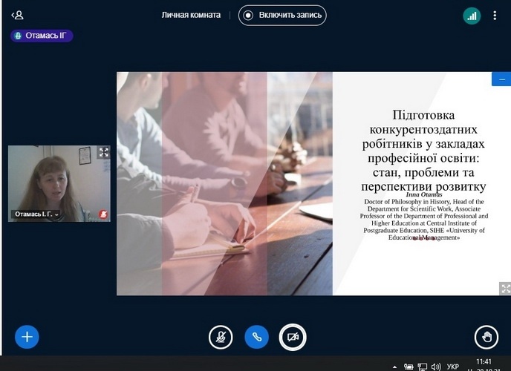
Task: Make the presentation fullscreen
Action: tap(505, 289)
